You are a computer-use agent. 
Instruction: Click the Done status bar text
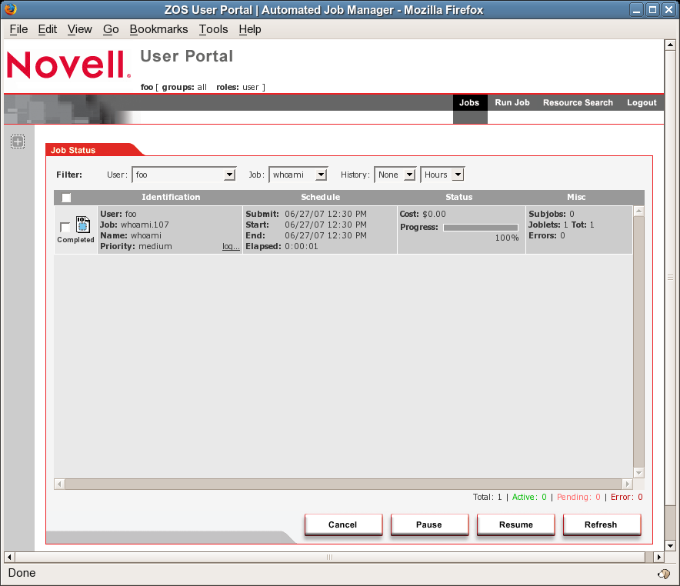(22, 573)
